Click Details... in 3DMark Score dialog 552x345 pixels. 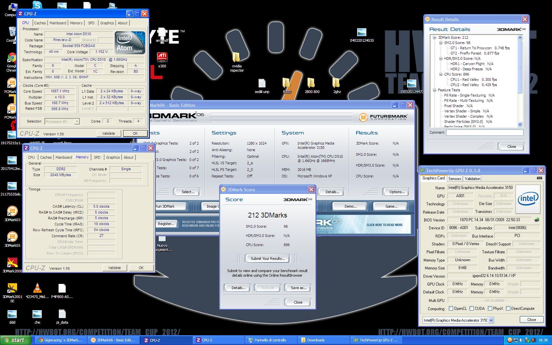[238, 288]
